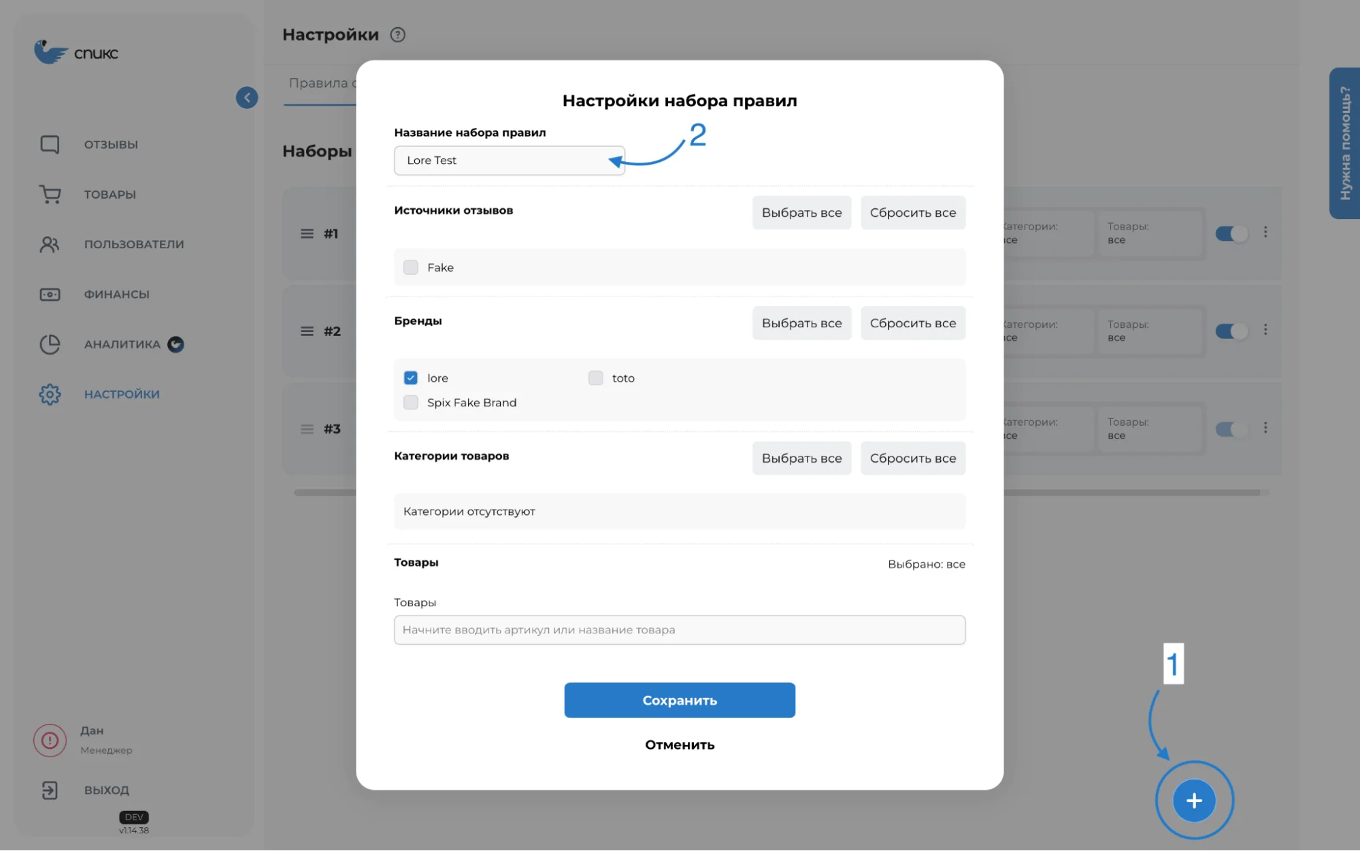1360x851 pixels.
Task: Toggle the toto brand checkbox
Action: [595, 378]
